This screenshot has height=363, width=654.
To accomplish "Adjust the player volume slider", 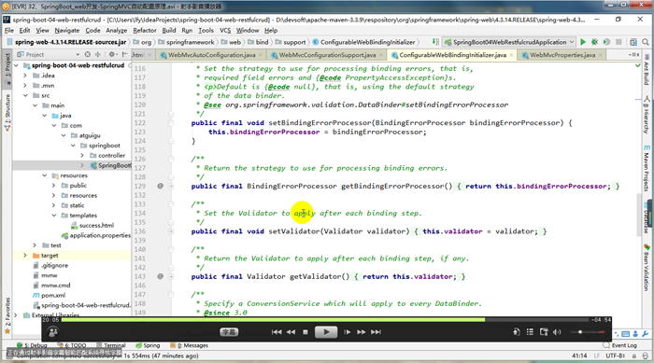I will pos(589,332).
